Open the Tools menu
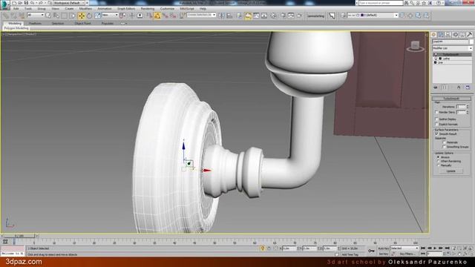Screen dimensions: 475x267 (28, 9)
